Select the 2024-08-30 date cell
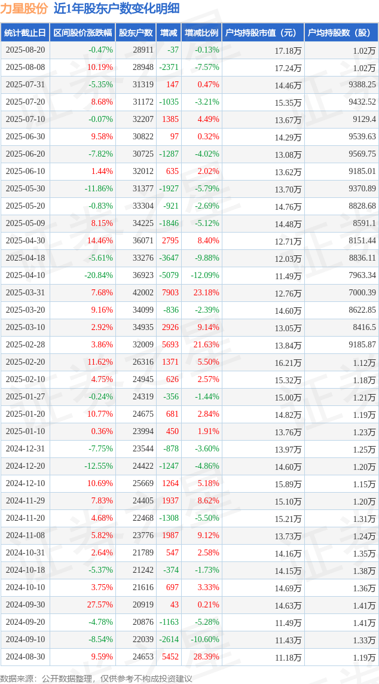379x684 pixels. click(x=25, y=656)
